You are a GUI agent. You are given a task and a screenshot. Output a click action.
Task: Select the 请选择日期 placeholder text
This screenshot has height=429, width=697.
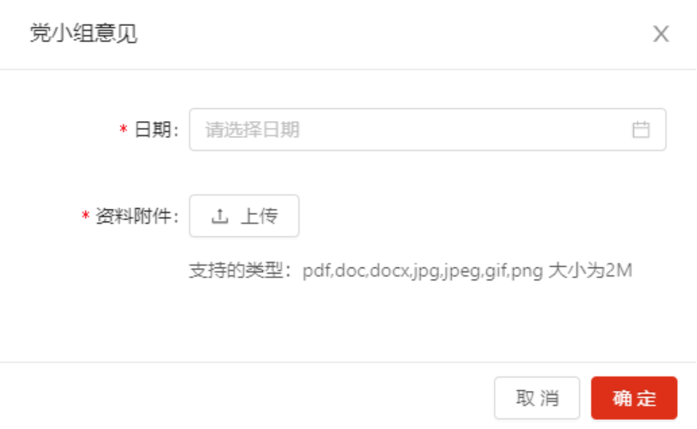[252, 129]
